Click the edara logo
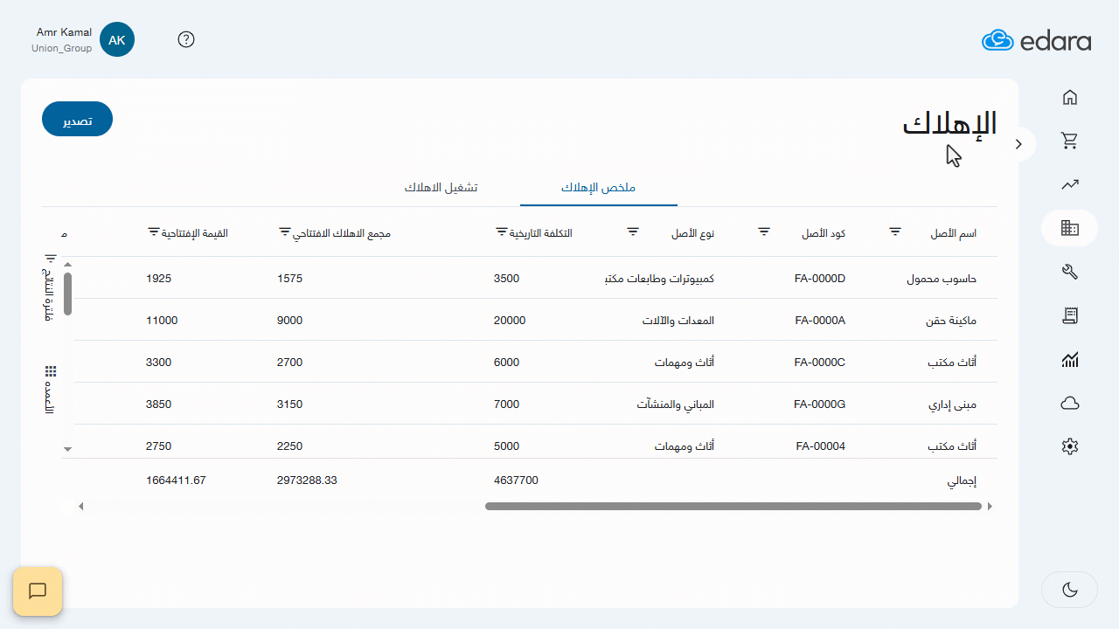 pos(1037,40)
